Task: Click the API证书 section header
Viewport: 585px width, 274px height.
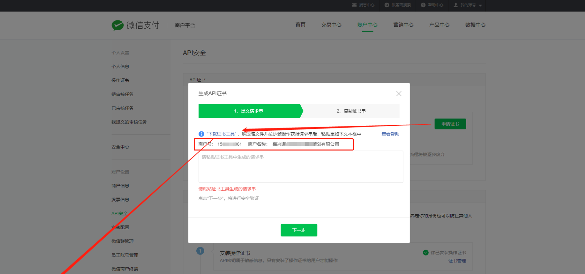Action: pyautogui.click(x=197, y=80)
